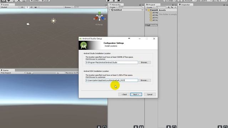Image resolution: width=228 pixels, height=128 pixels.
Task: Open the 2 by 3 layout dropdown
Action: (221, 1)
